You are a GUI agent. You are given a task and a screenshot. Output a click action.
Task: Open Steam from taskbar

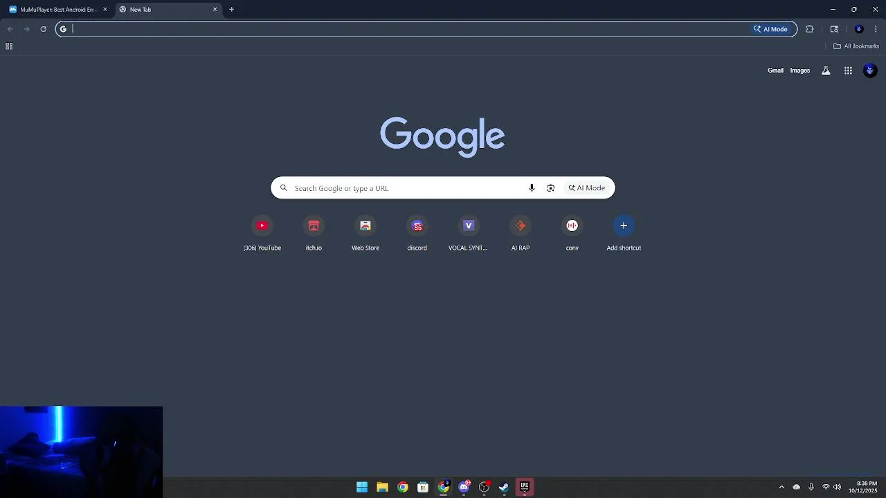point(504,487)
